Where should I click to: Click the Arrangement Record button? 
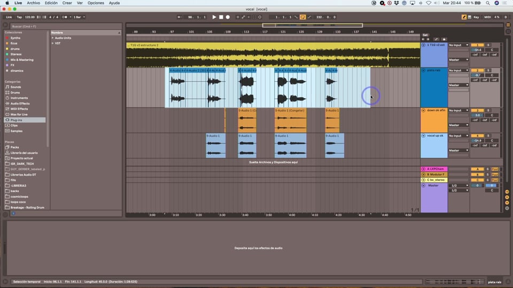(228, 17)
